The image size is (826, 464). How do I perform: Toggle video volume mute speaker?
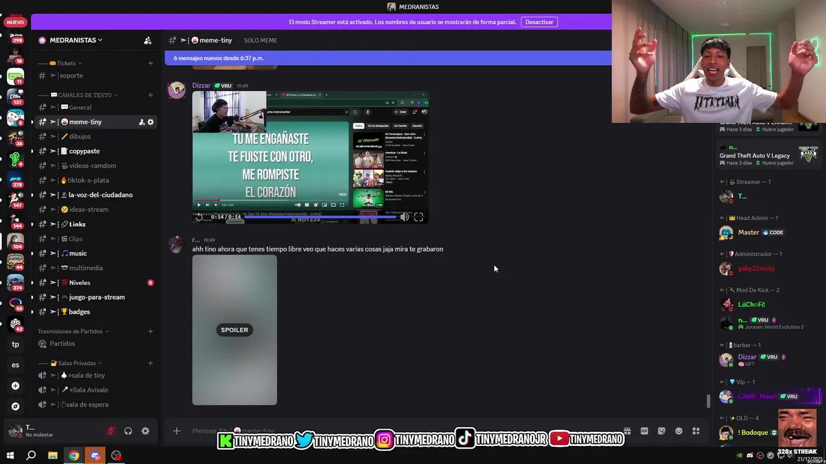pos(405,217)
